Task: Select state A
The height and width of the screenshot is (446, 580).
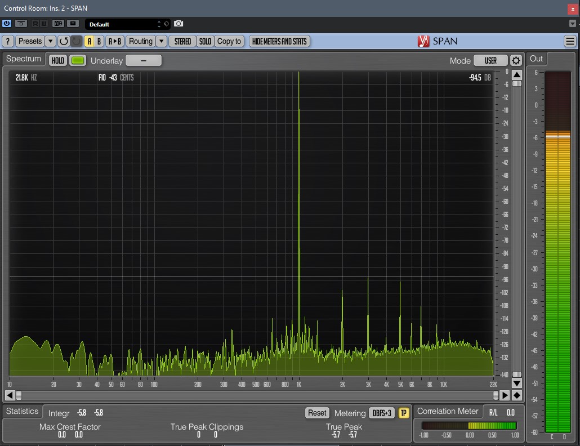Action: (x=89, y=41)
